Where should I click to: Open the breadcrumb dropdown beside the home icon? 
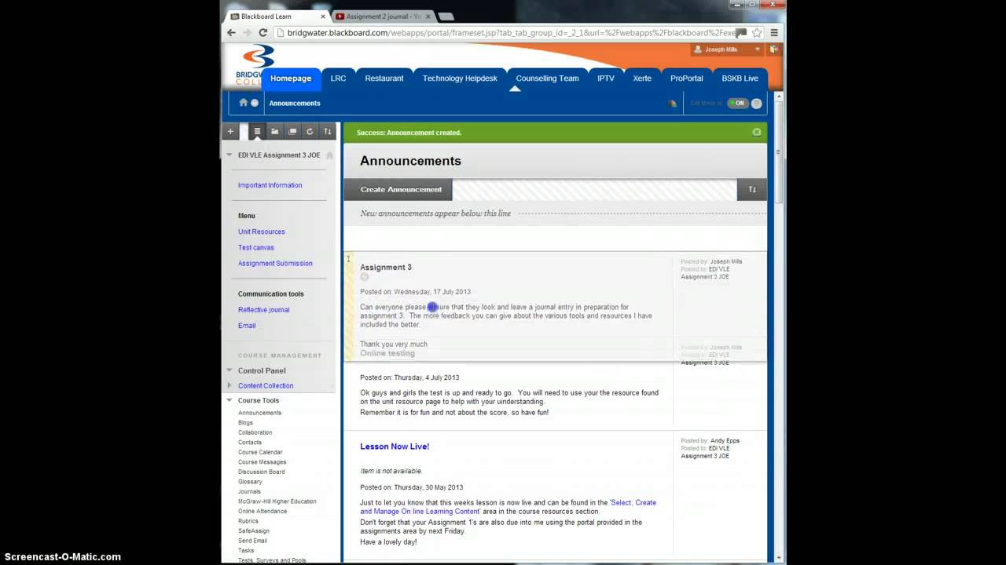tap(255, 103)
